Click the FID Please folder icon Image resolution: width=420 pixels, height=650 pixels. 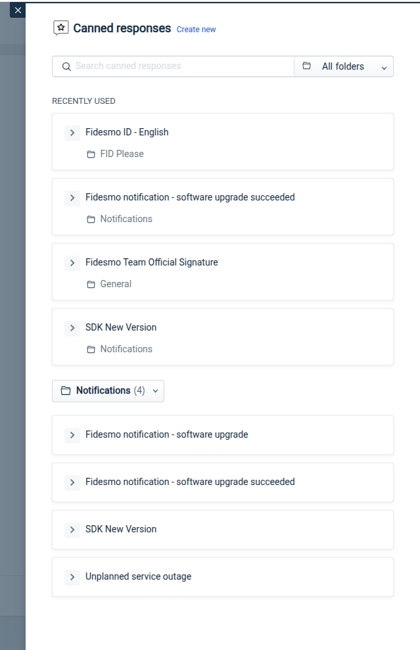(91, 154)
